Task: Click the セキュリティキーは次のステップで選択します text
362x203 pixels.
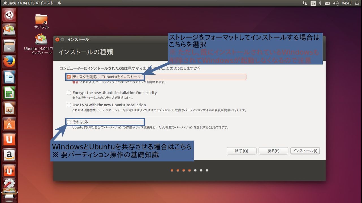Action: pyautogui.click(x=103, y=98)
